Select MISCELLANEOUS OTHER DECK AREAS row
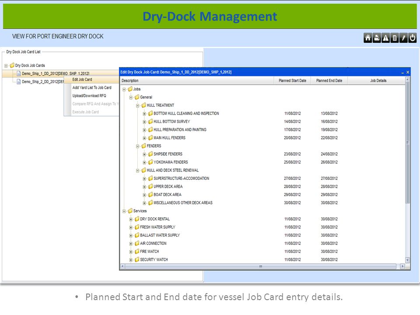This screenshot has height=315, width=420. pyautogui.click(x=262, y=203)
